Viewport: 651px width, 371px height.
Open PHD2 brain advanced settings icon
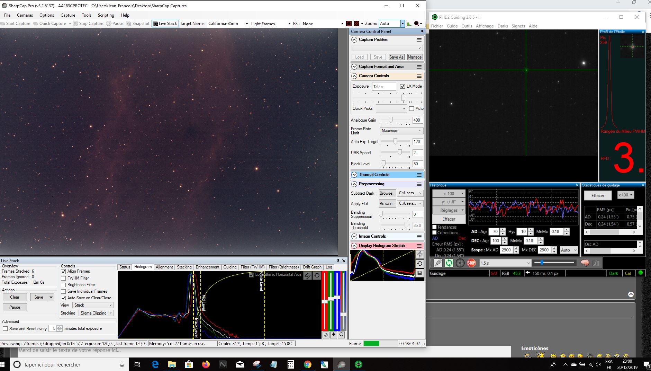pyautogui.click(x=585, y=263)
